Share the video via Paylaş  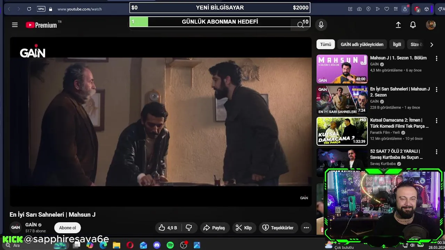[214, 228]
